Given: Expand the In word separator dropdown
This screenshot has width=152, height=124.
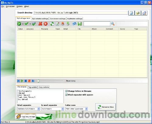Looking at the screenshot, I should click(63, 109).
